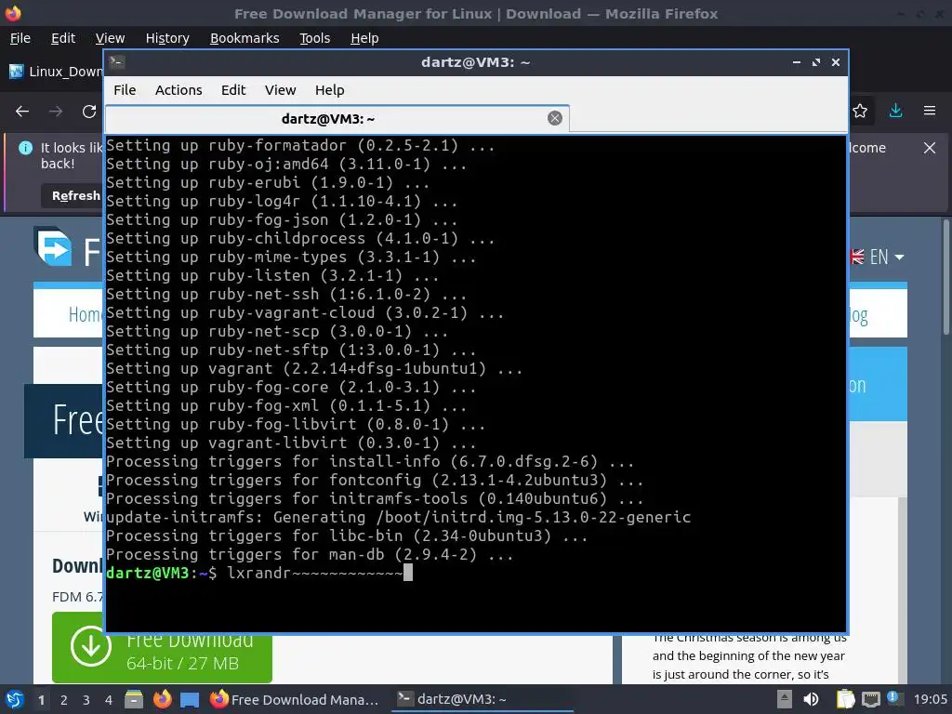Open the terminal's Help menu
This screenshot has width=952, height=714.
coord(330,90)
